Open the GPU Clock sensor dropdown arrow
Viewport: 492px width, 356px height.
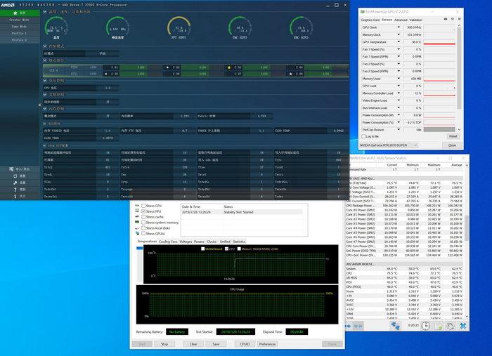[x=399, y=27]
